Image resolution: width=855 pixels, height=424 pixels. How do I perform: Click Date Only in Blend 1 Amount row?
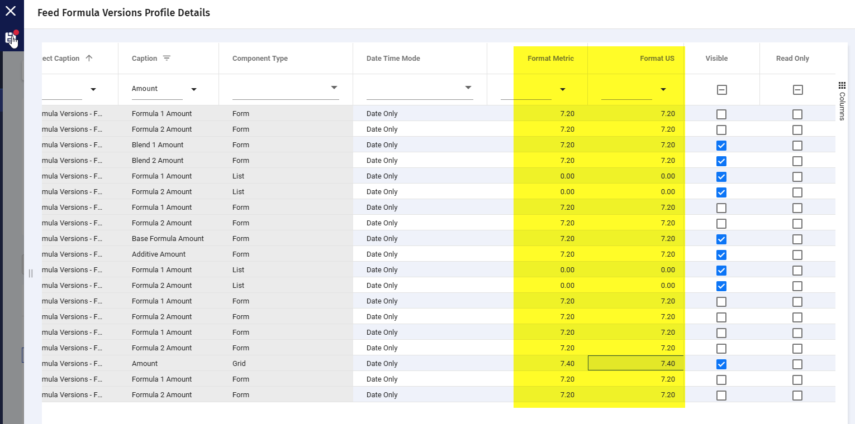[x=382, y=144]
